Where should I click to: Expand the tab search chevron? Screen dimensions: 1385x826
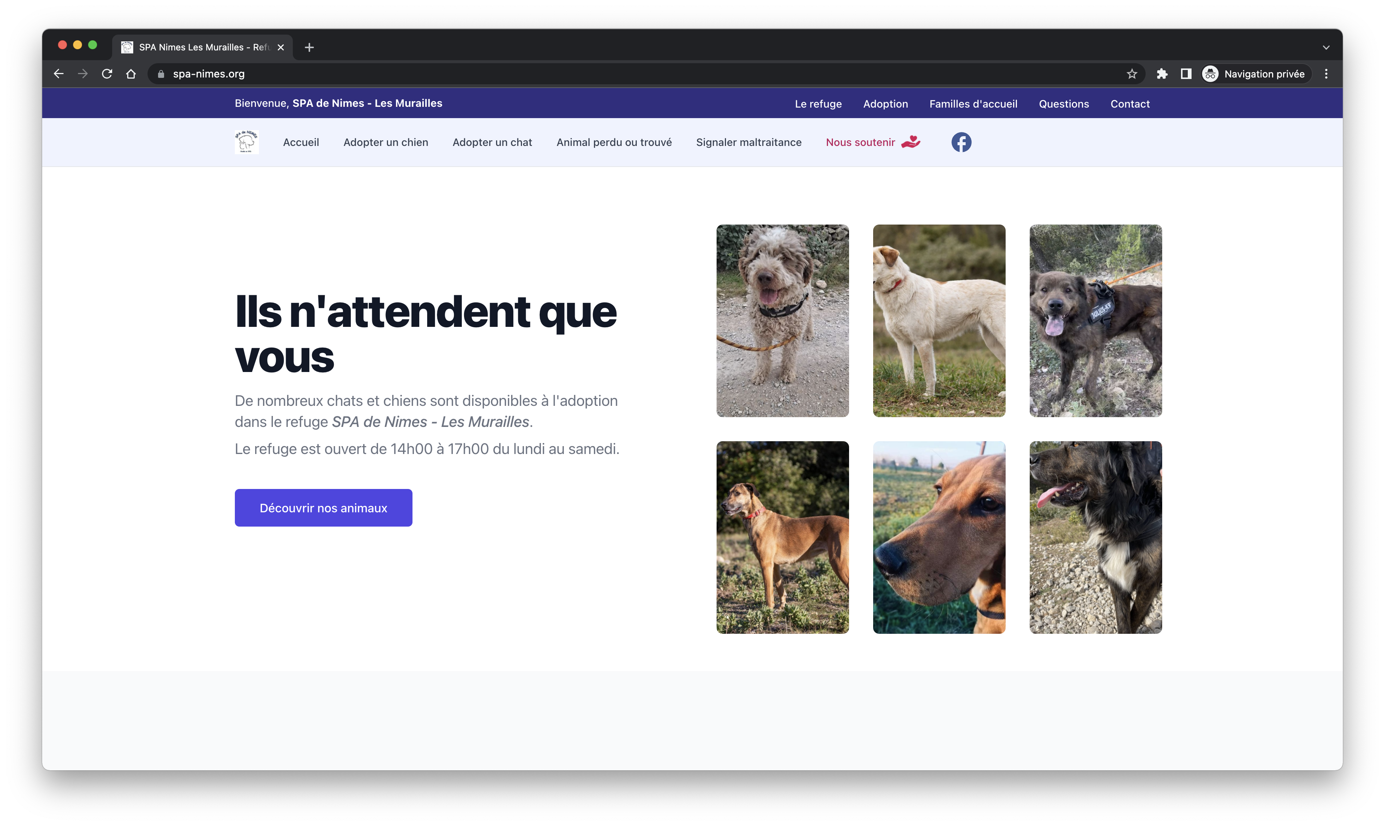[1326, 47]
